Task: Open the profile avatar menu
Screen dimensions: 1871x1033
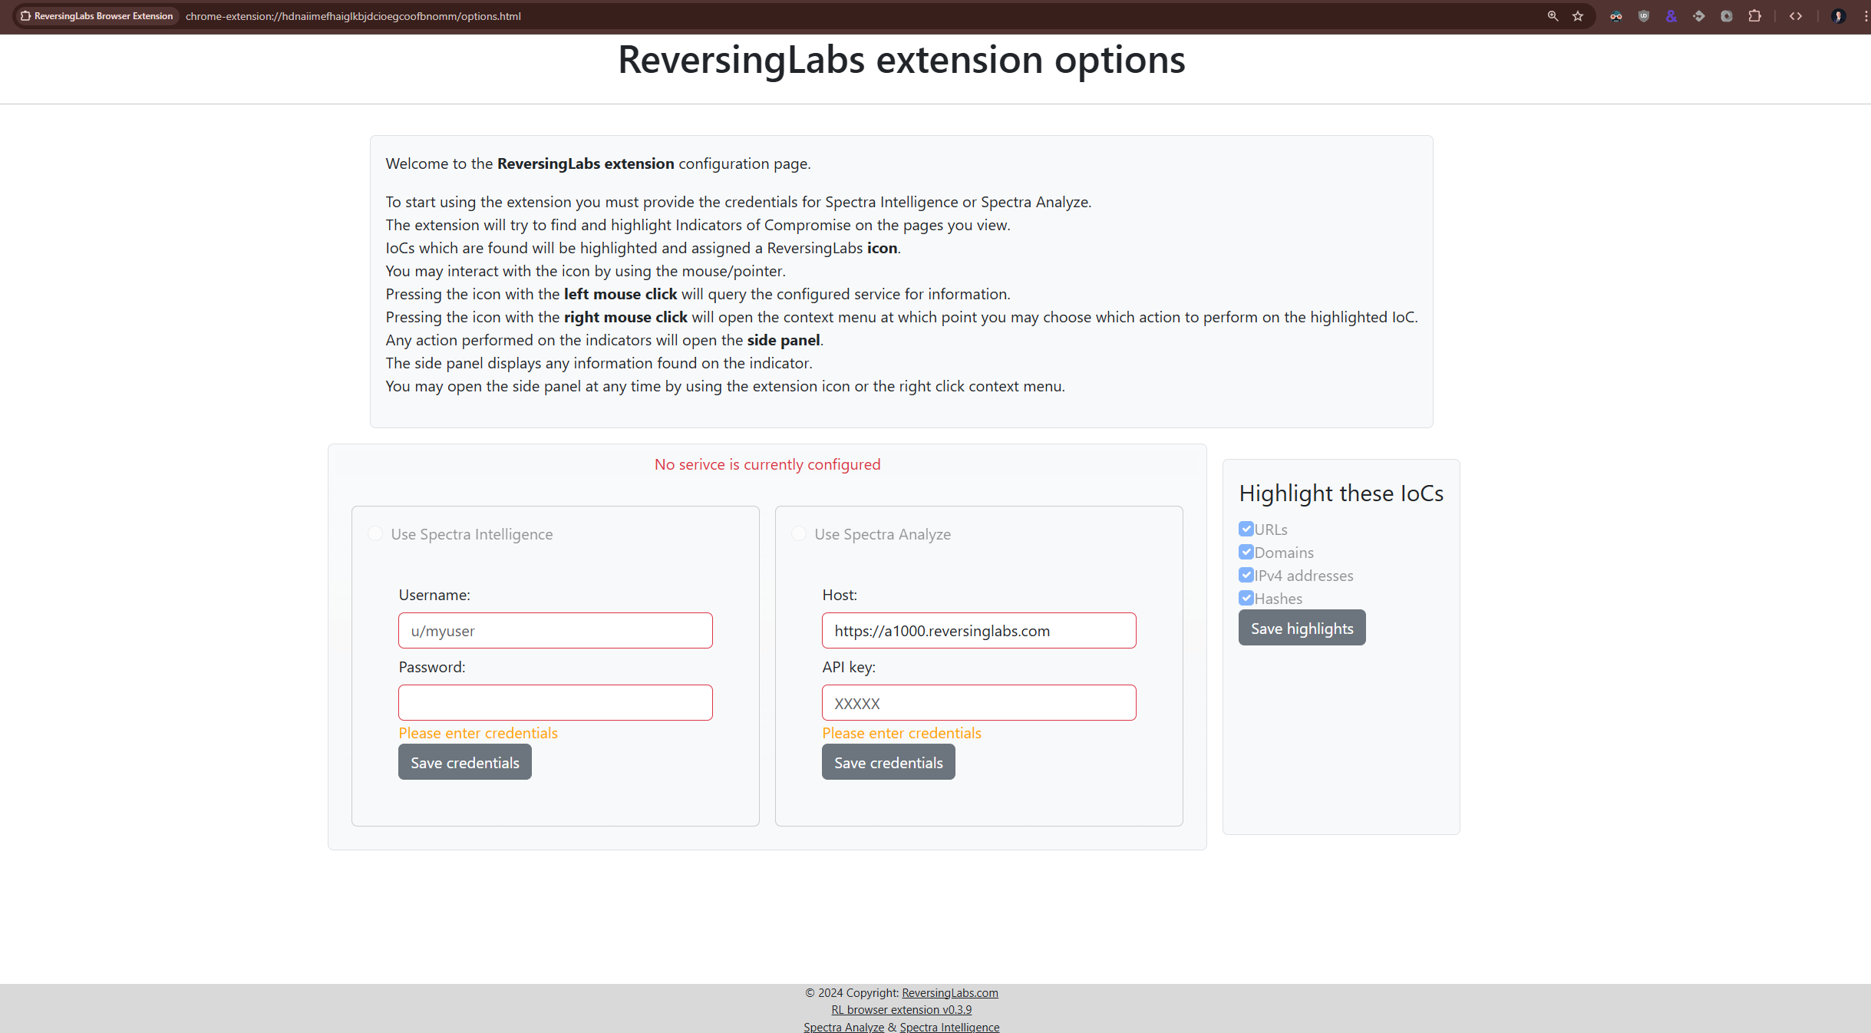Action: [1838, 16]
